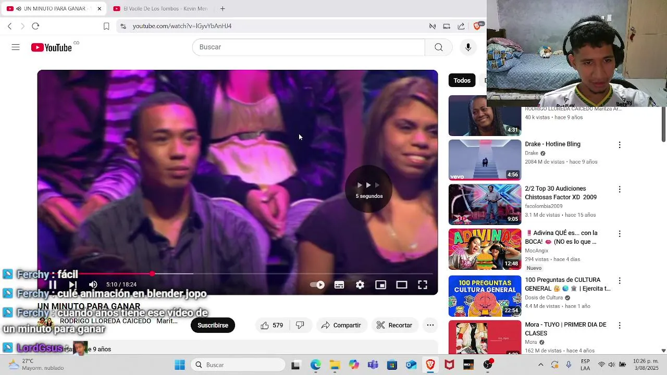Show hidden system tray icons chevron

(540, 365)
